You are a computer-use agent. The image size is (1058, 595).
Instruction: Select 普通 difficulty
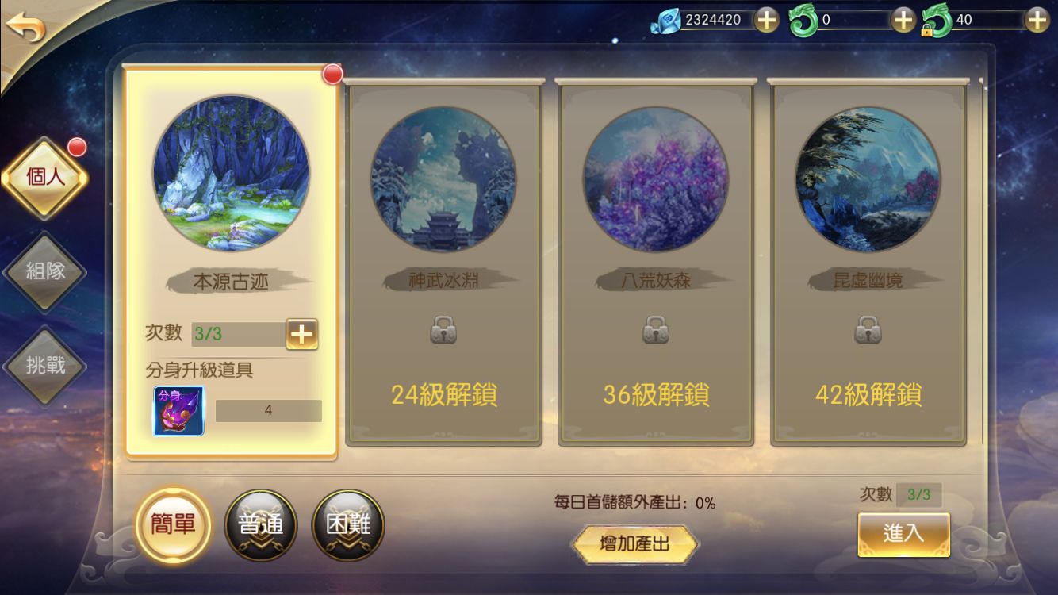(261, 524)
